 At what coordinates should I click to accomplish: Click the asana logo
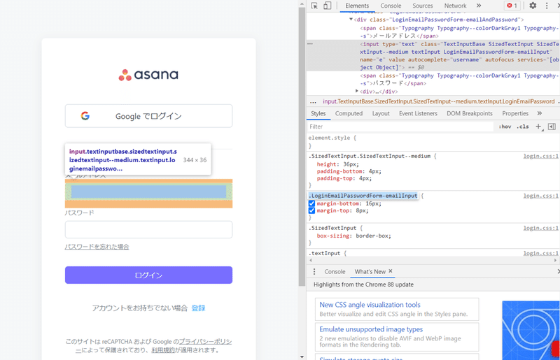coord(148,75)
